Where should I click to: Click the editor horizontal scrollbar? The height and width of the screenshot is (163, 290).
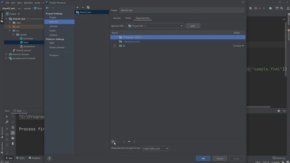[x=259, y=107]
